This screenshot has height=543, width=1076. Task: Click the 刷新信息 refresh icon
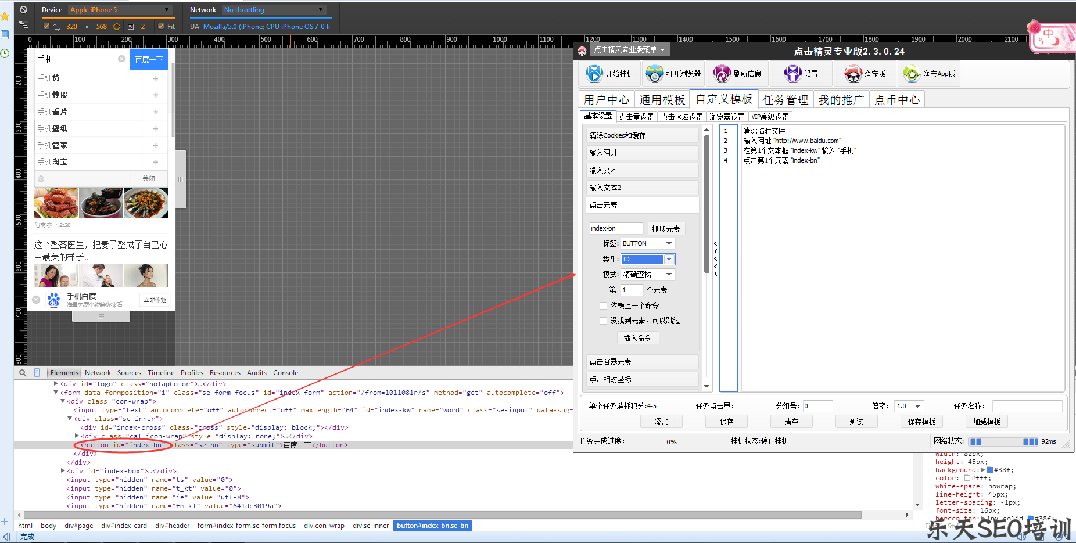pos(722,74)
